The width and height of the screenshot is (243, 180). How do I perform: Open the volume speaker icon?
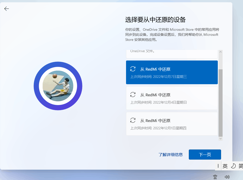(227, 177)
